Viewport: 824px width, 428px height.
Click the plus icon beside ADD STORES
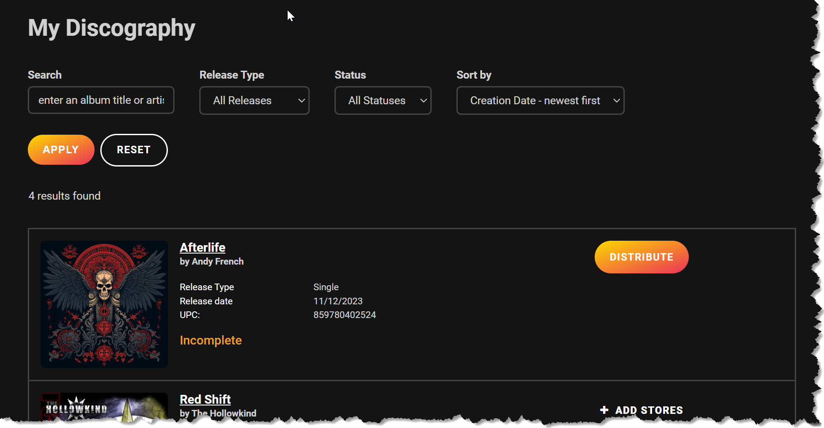(604, 410)
